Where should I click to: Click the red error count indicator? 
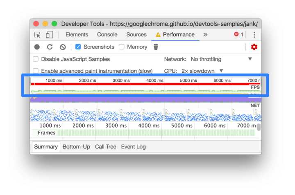click(238, 34)
